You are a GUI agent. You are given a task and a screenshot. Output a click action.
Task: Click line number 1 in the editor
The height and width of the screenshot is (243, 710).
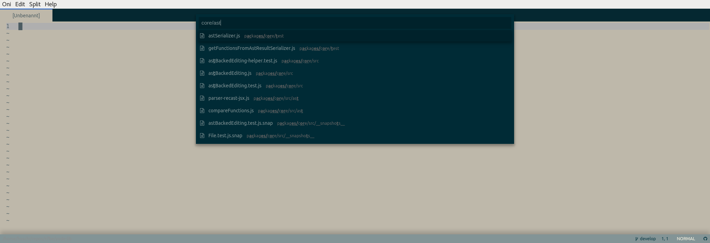click(x=8, y=26)
